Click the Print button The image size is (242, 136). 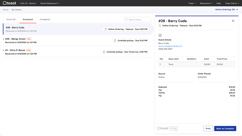click(208, 129)
